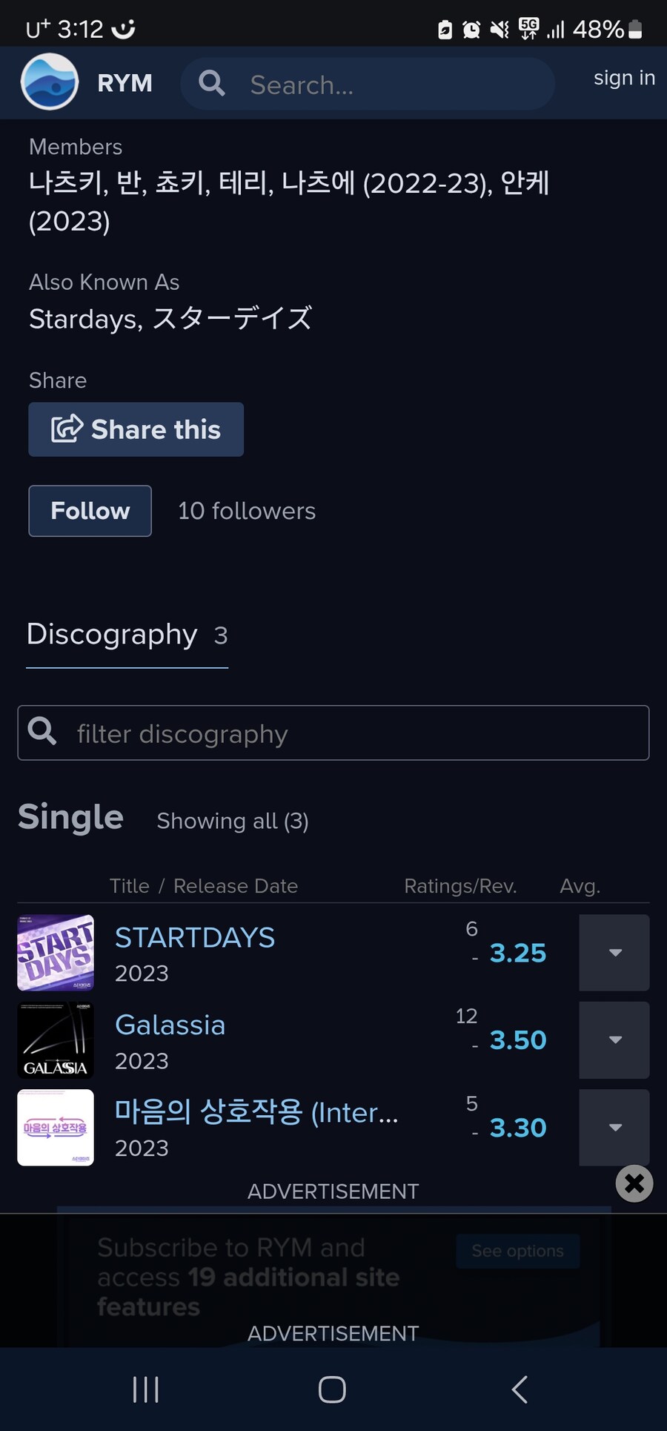Click See options in subscribe banner
The width and height of the screenshot is (667, 1431).
click(x=518, y=1251)
